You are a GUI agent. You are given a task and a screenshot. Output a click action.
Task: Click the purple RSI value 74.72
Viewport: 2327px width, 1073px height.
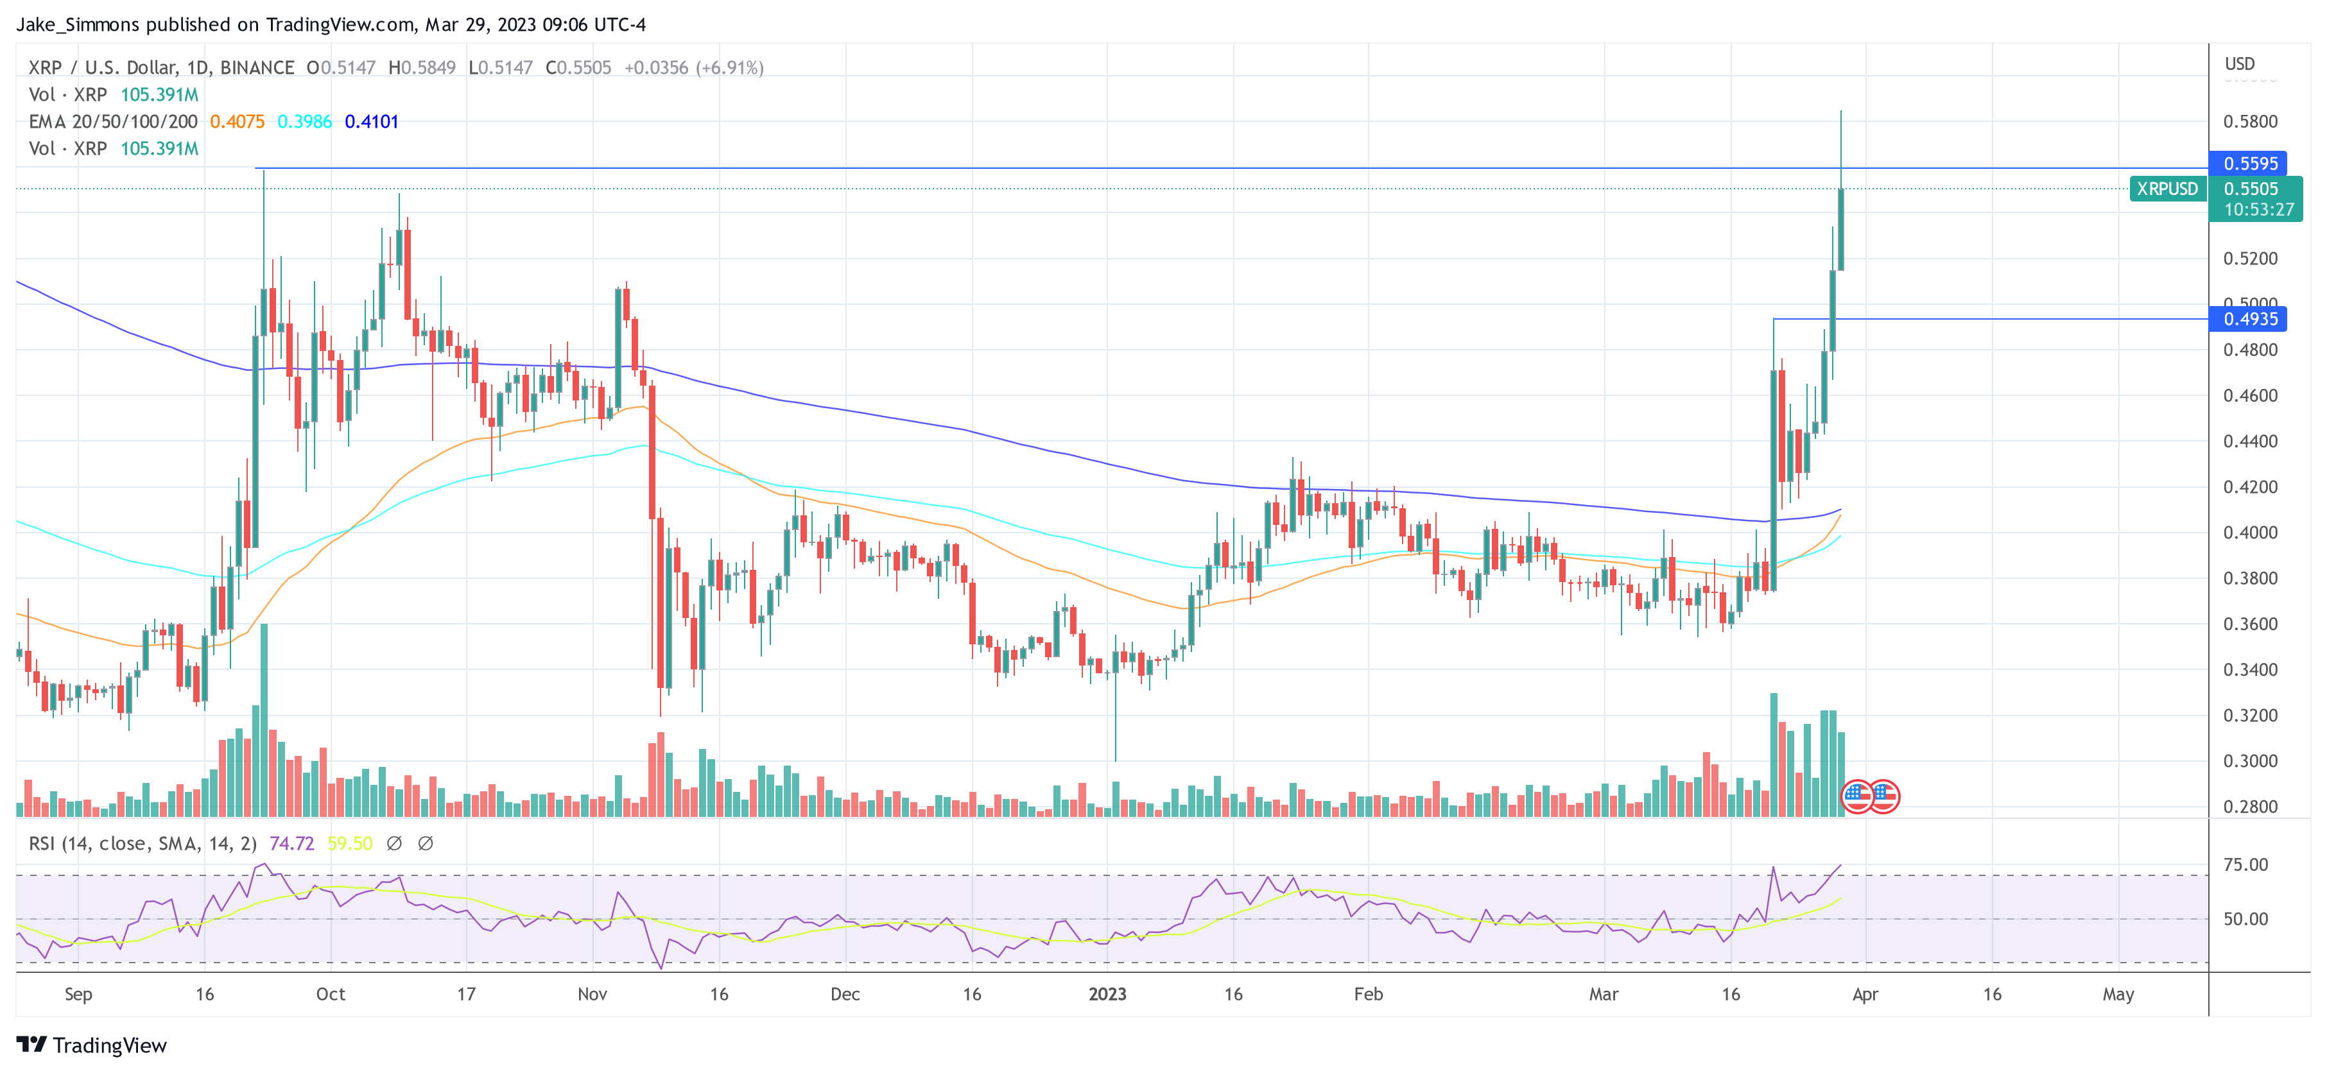pos(292,844)
